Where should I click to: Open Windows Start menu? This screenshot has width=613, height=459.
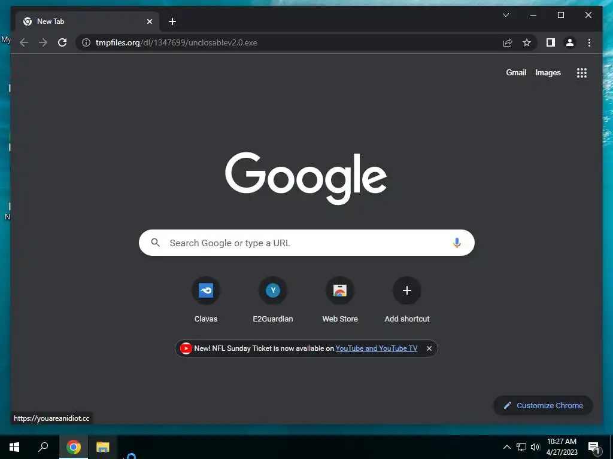pos(14,447)
